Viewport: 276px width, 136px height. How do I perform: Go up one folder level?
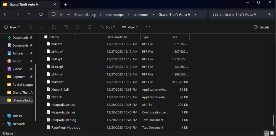(x=29, y=14)
